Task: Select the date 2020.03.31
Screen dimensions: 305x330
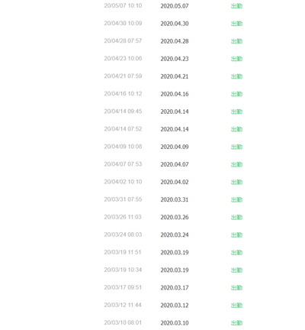Action: coord(175,199)
